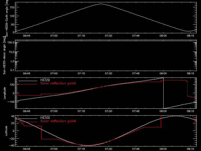Click red legend line in Longitude plot
Screen dimensions: 201x151
point(28,84)
